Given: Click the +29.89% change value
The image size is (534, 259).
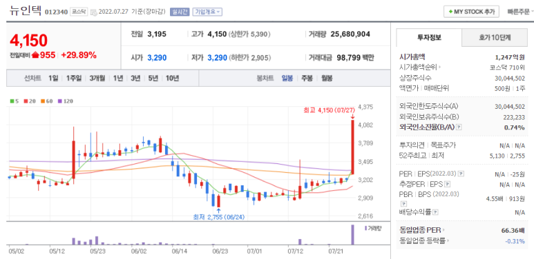Looking at the screenshot, I should [x=79, y=55].
